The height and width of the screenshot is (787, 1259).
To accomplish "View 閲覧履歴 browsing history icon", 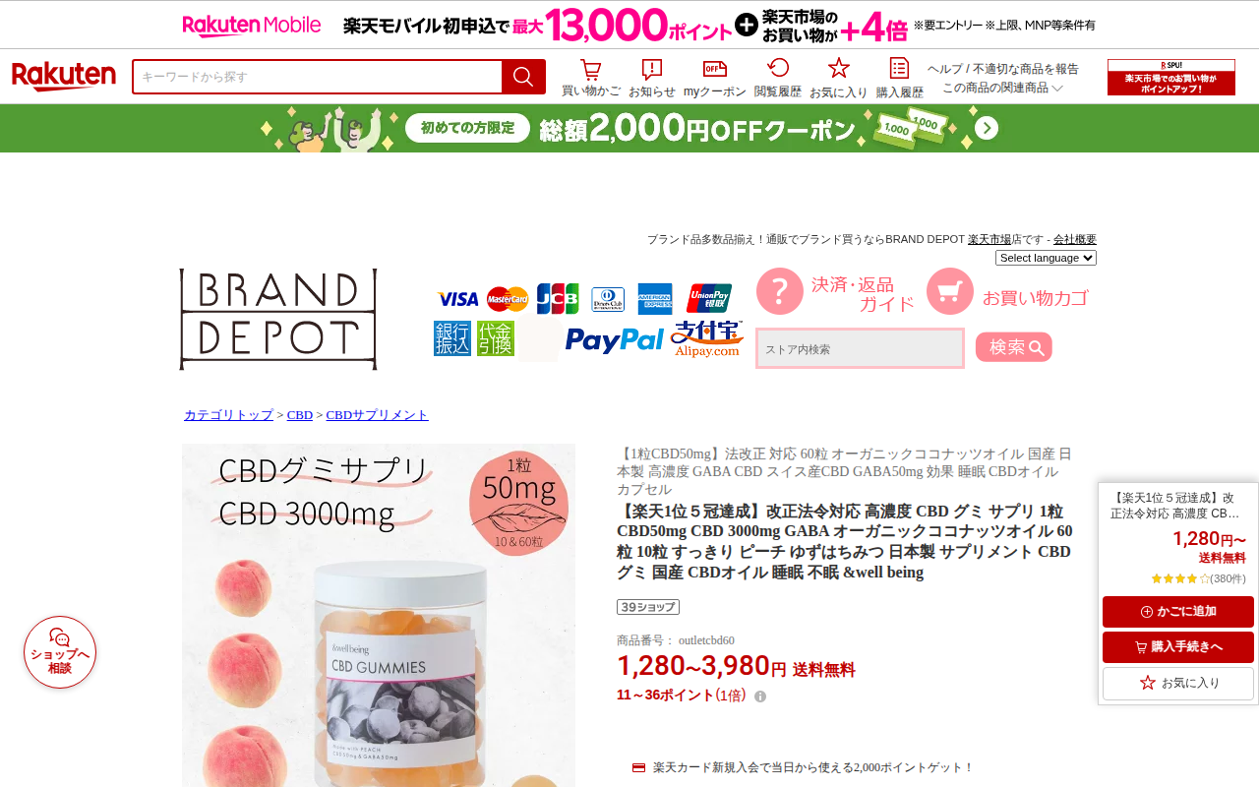I will point(778,68).
